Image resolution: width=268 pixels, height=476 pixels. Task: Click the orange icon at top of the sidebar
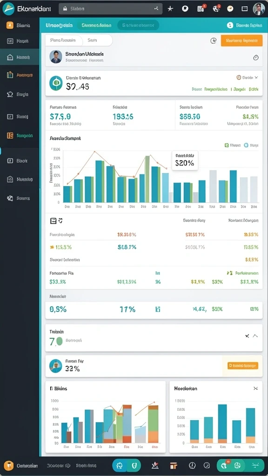10,25
